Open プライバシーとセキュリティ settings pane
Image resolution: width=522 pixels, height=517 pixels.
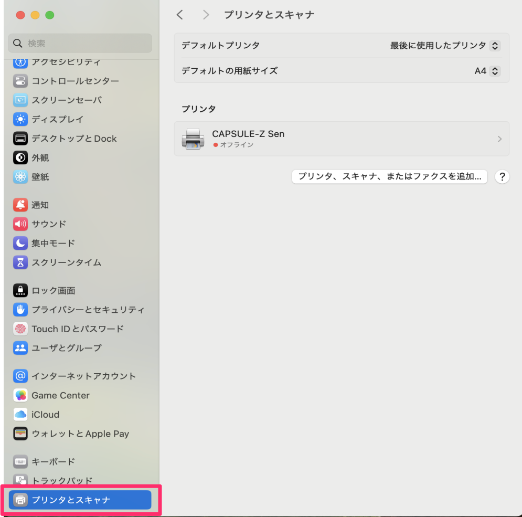[88, 310]
